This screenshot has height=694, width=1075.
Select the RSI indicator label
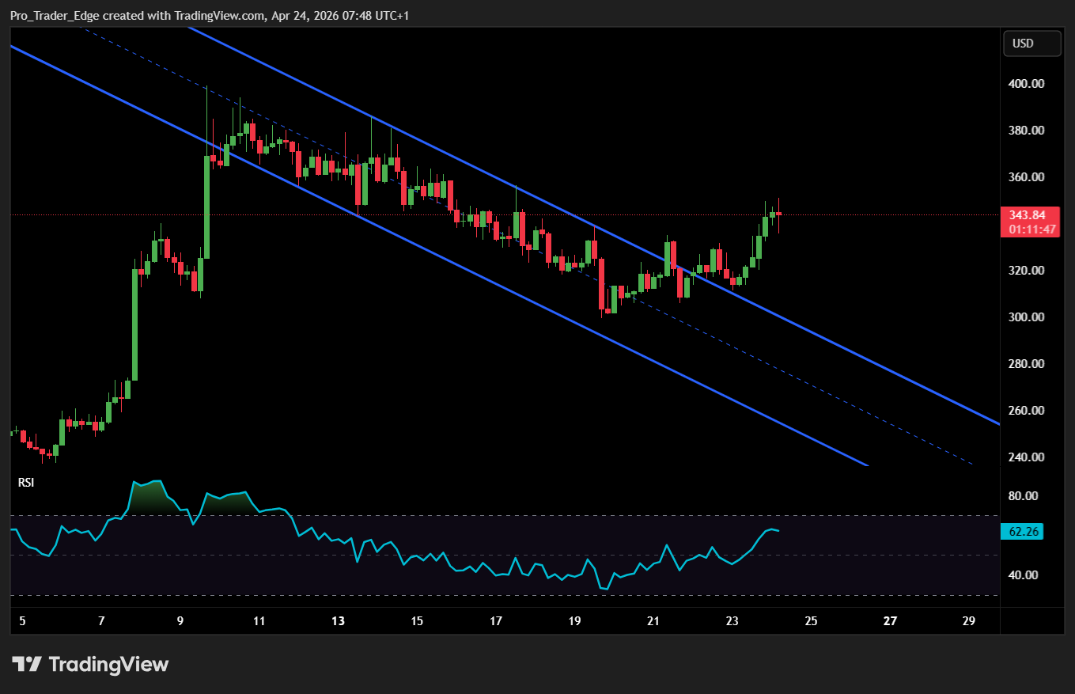26,482
